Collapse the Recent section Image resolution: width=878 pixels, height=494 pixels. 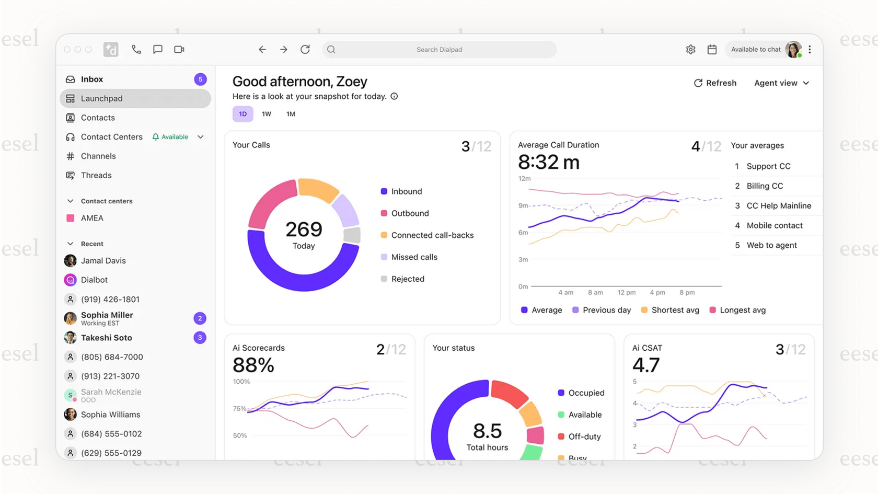(x=71, y=243)
